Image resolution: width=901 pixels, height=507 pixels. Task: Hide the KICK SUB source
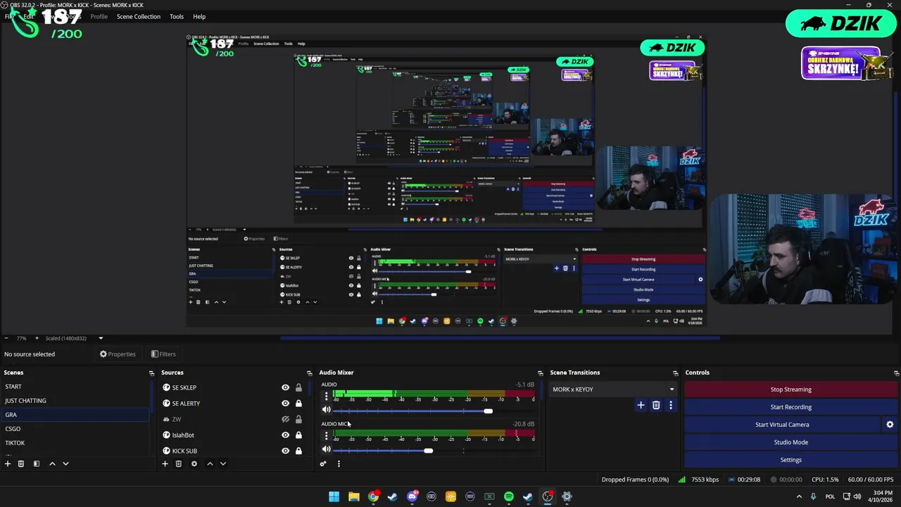click(285, 451)
